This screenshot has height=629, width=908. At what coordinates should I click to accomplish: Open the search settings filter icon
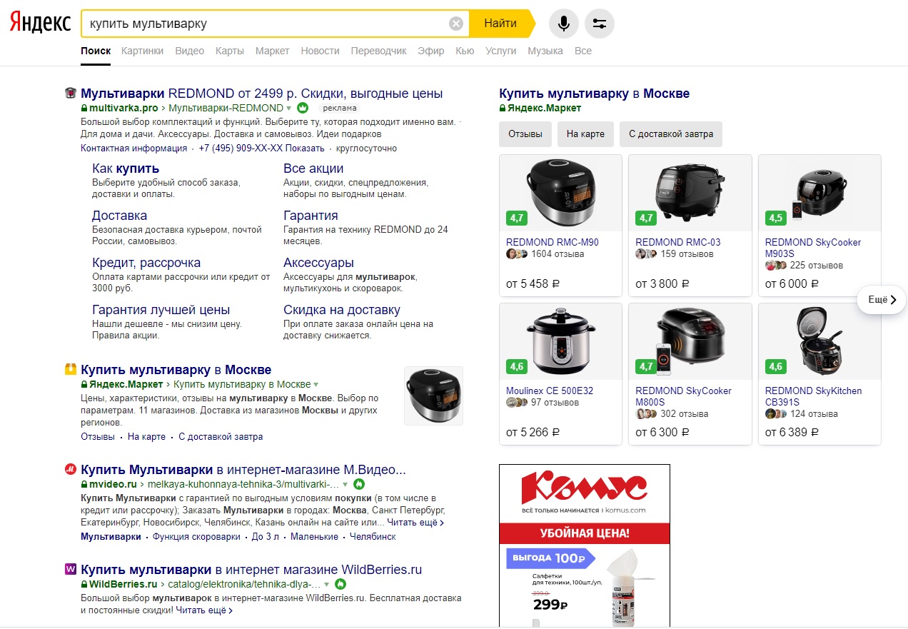click(599, 24)
